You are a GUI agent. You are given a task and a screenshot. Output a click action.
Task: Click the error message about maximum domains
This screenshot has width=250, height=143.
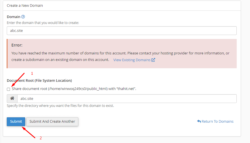120,56
